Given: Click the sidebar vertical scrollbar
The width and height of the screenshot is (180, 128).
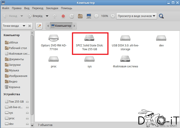Looking at the screenshot, I should click(32, 72).
